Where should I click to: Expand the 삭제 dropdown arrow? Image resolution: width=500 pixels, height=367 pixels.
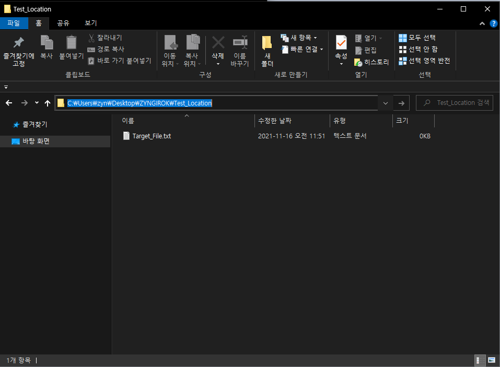(218, 64)
